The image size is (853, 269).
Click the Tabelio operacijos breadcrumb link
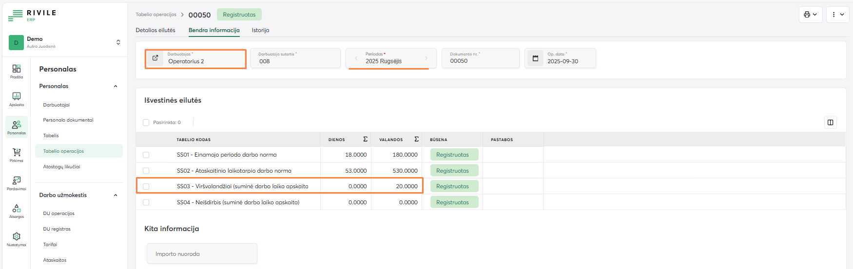pyautogui.click(x=156, y=15)
